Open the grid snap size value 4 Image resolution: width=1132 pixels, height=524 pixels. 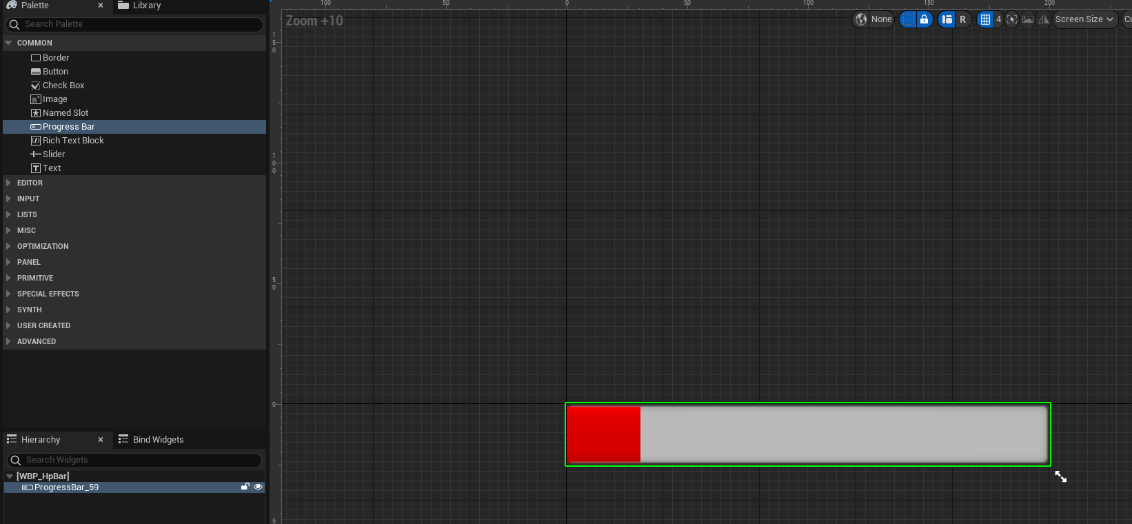point(998,19)
